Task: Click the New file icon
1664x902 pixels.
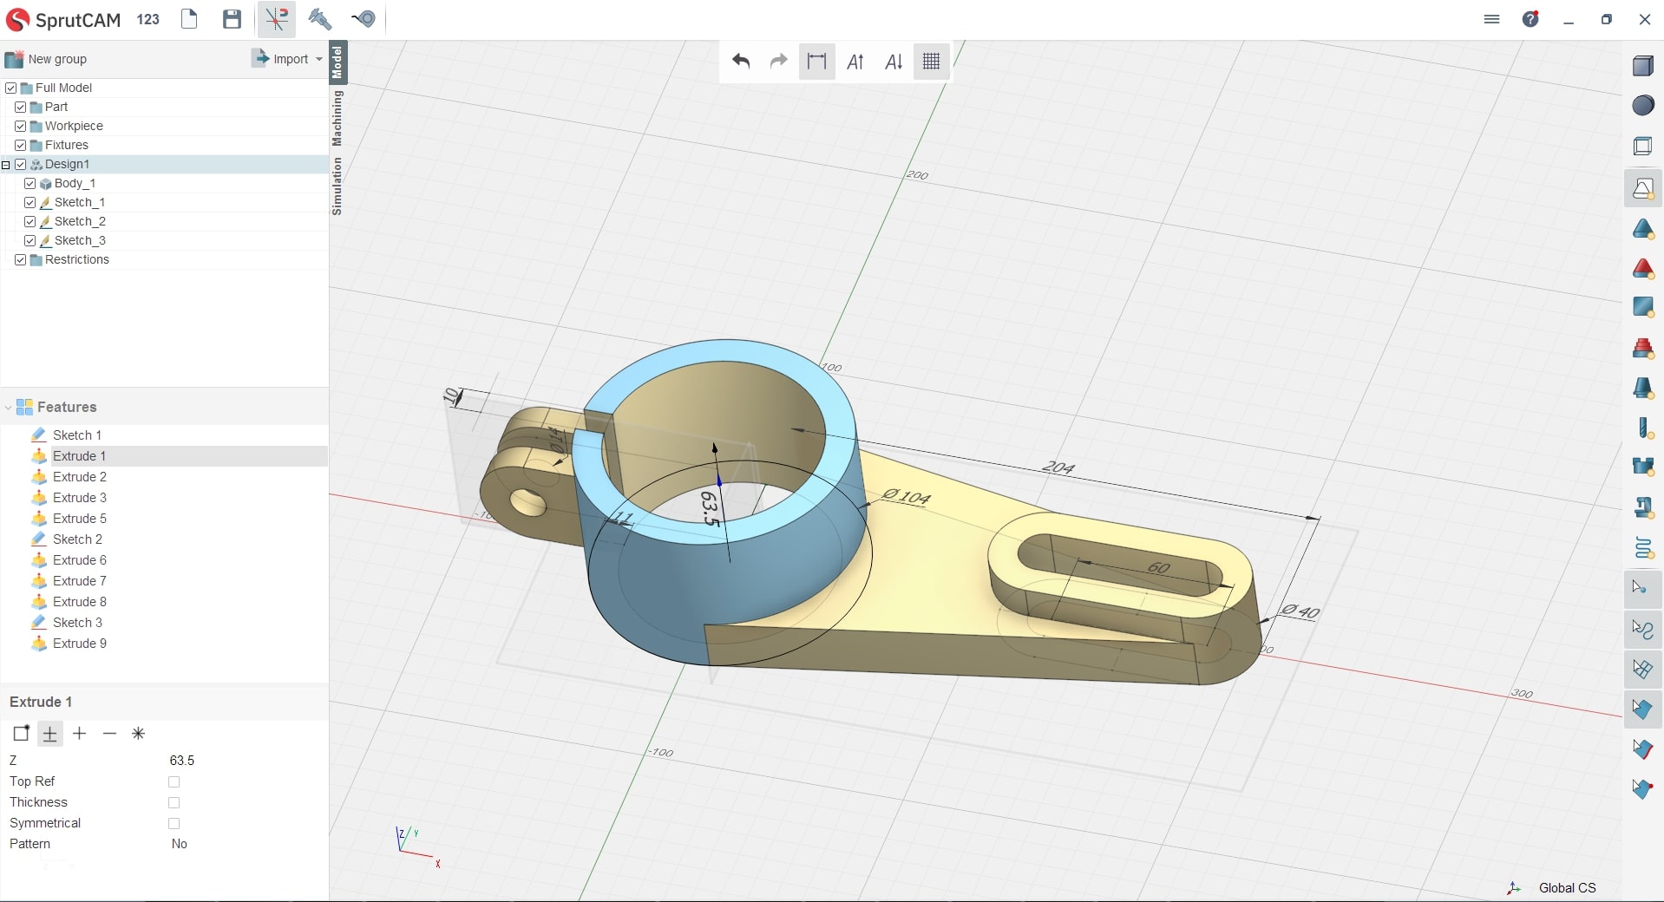Action: (x=189, y=19)
